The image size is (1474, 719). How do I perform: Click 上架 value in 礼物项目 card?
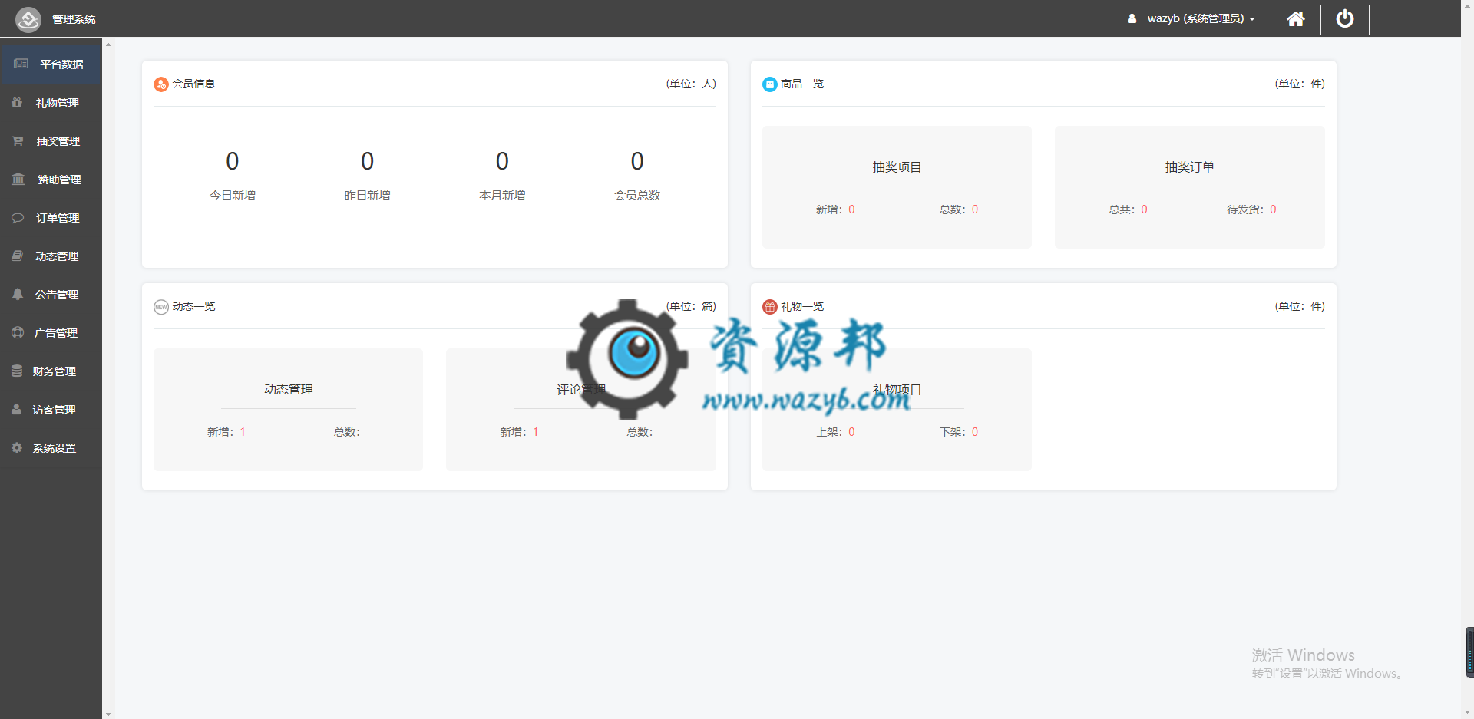(x=851, y=432)
